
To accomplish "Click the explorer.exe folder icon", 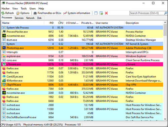I will (x=4, y=56).
